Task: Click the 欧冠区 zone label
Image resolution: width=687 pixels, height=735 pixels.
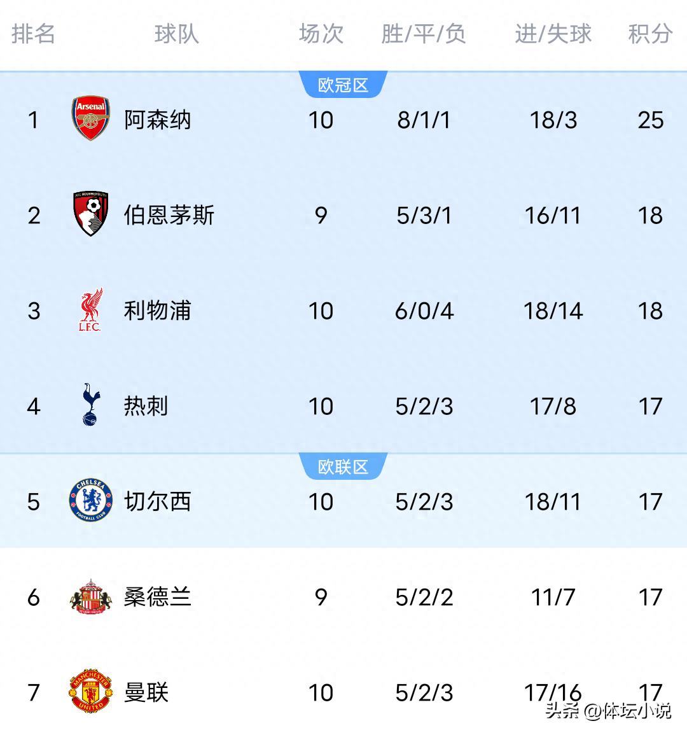Action: [343, 85]
